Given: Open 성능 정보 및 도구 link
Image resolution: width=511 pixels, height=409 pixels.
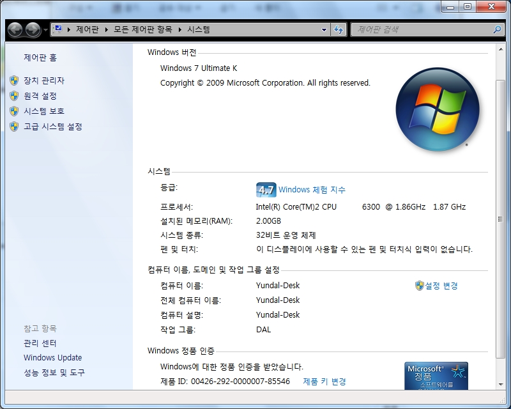Looking at the screenshot, I should pos(54,373).
